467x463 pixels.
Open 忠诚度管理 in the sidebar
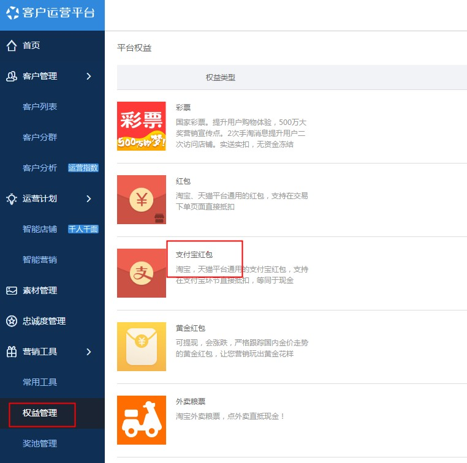click(44, 321)
